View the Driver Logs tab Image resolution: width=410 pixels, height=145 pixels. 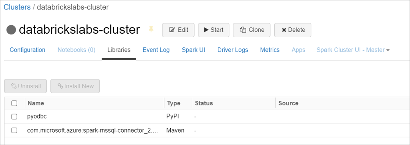pyautogui.click(x=233, y=50)
